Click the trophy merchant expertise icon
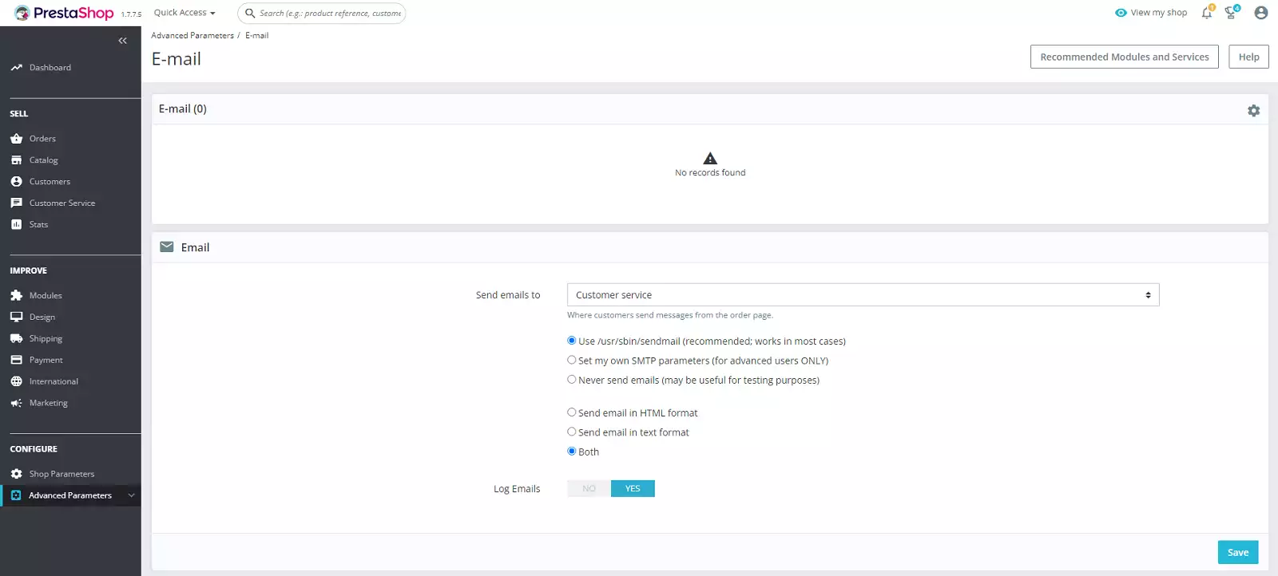The image size is (1278, 576). (x=1231, y=13)
